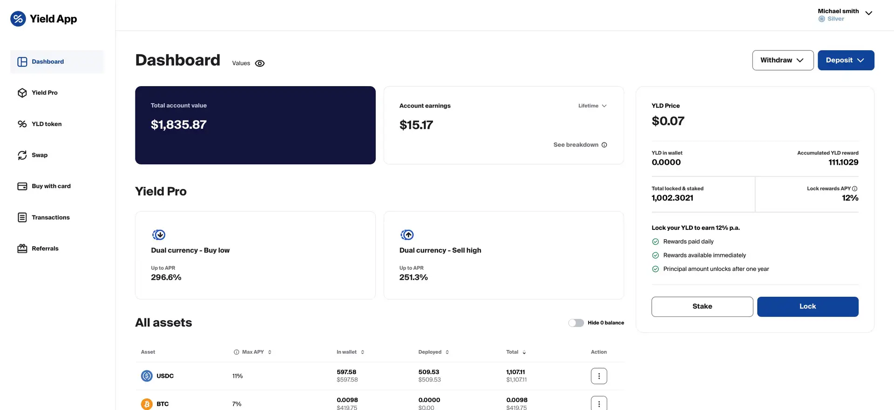
Task: Click the Yield Pro cube icon in sidebar
Action: [x=22, y=93]
